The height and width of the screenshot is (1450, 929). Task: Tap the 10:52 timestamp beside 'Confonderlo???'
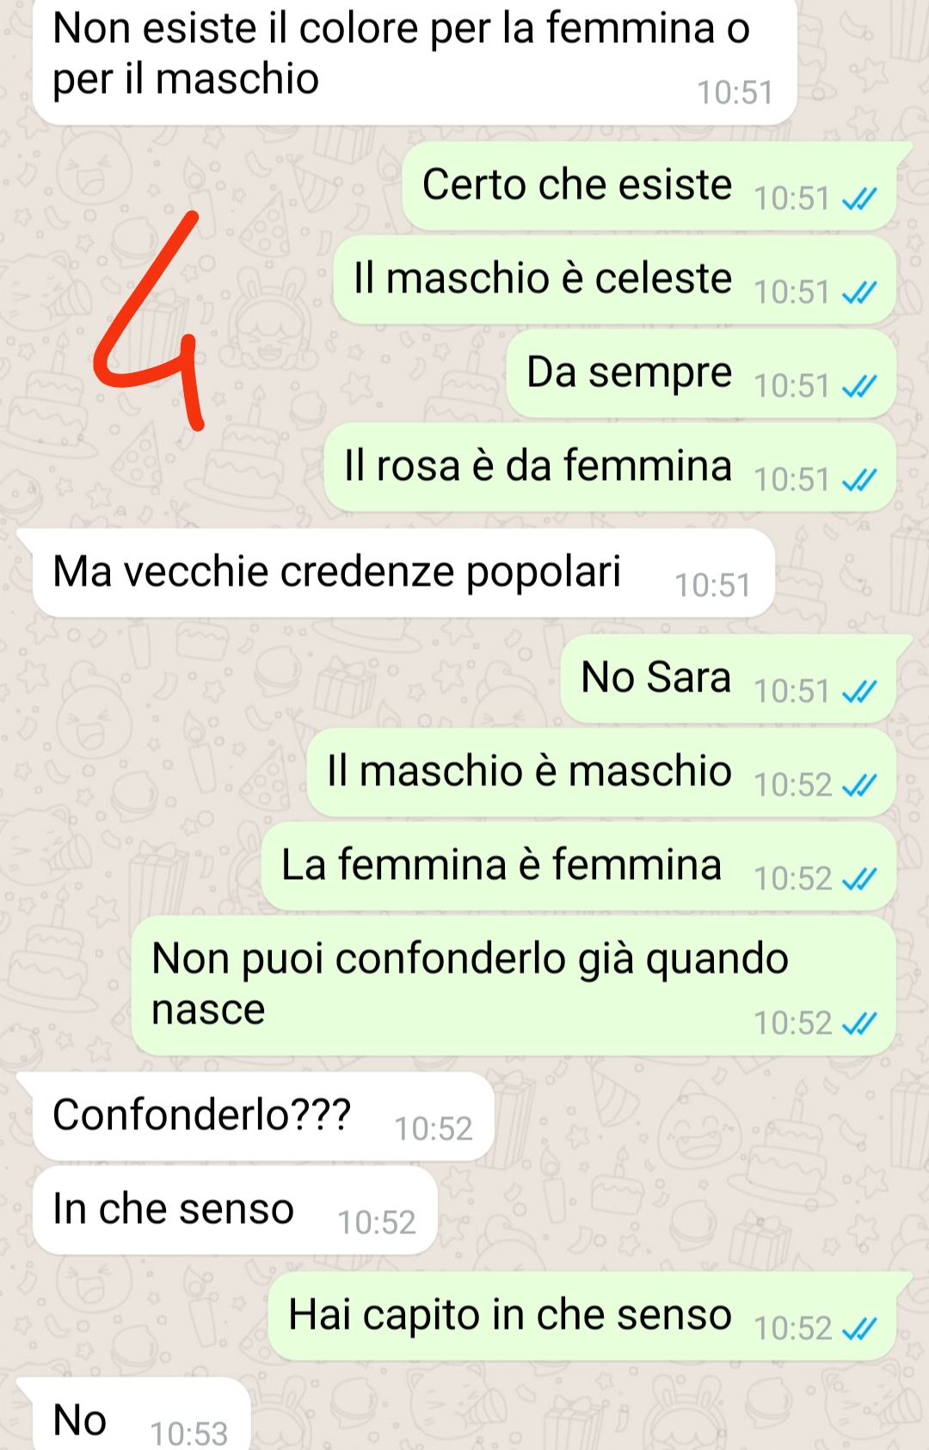pos(434,1129)
